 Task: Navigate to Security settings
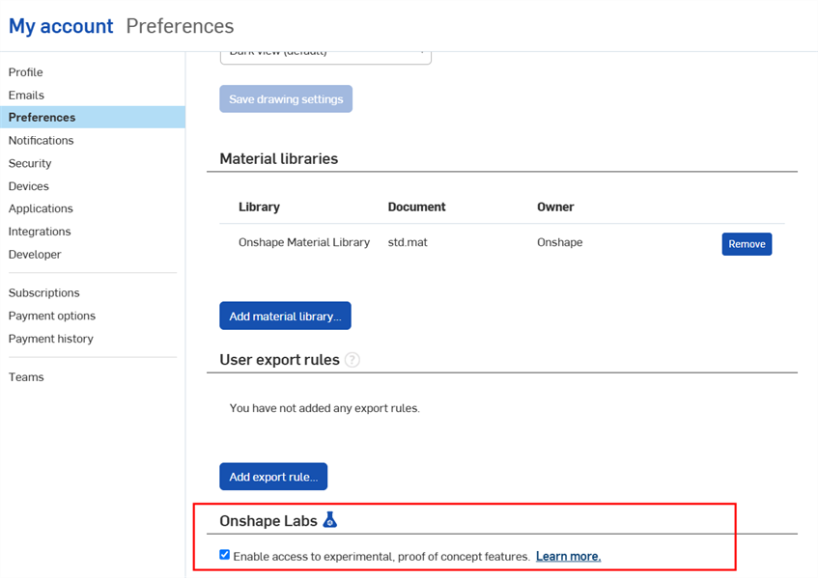30,163
